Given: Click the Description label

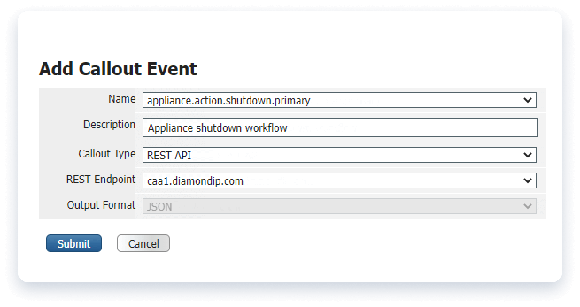Looking at the screenshot, I should 109,124.
